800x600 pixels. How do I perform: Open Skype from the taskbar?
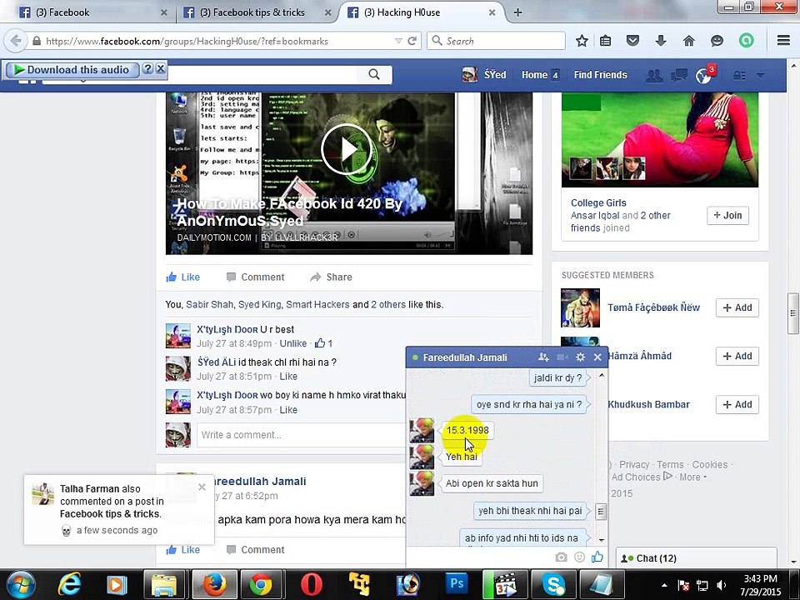553,585
